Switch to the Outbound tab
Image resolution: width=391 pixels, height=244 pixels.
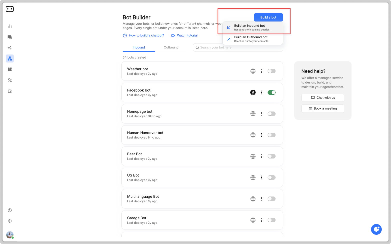171,47
